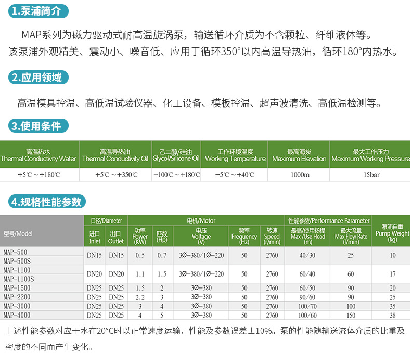The height and width of the screenshot is (353, 412).
Task: Click the 100/70 head value
Action: pos(307,306)
